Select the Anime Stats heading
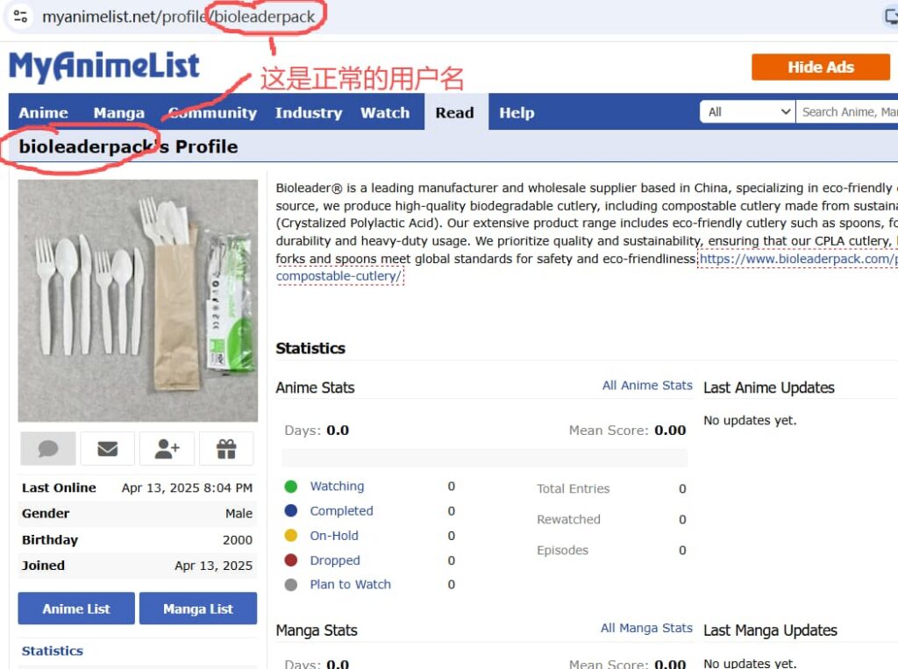Image resolution: width=898 pixels, height=669 pixels. coord(315,388)
